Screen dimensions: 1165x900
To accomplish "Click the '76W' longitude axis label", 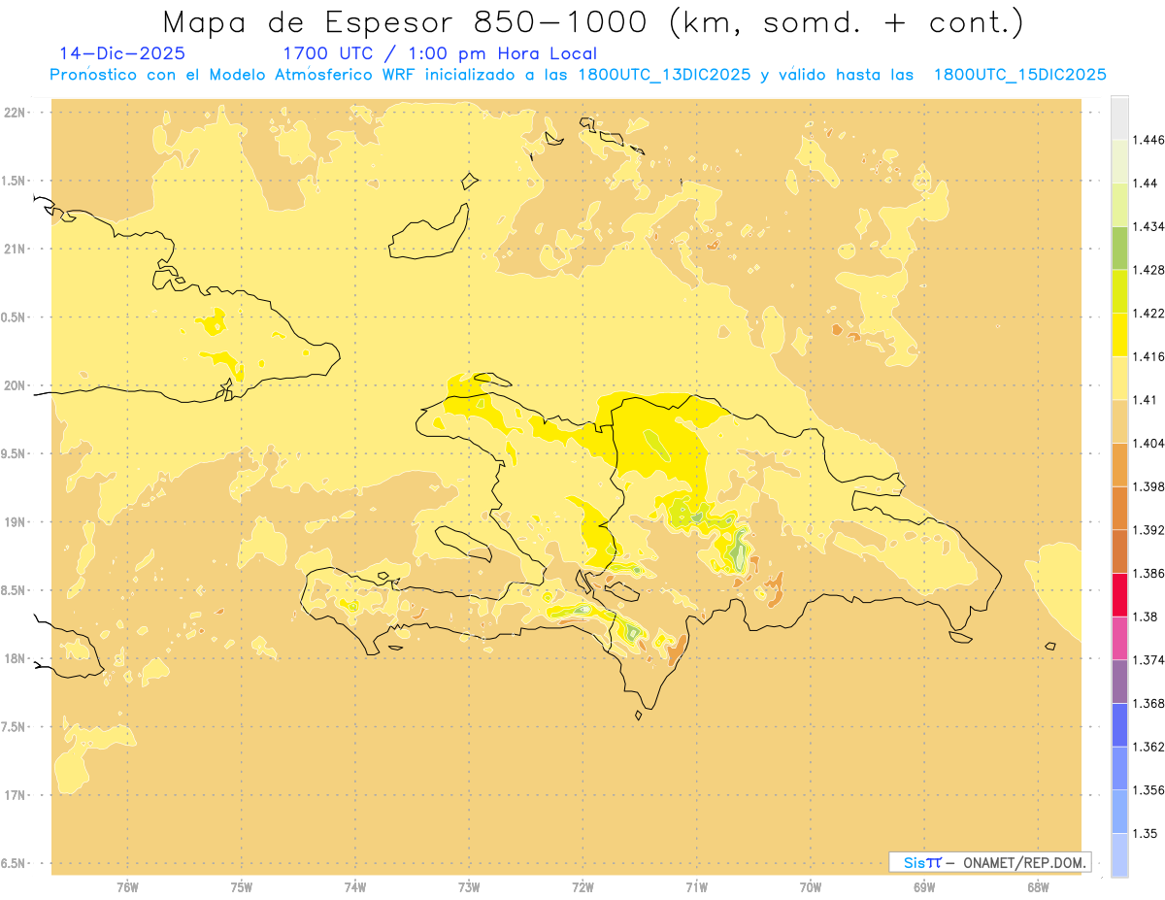I will pyautogui.click(x=127, y=888).
